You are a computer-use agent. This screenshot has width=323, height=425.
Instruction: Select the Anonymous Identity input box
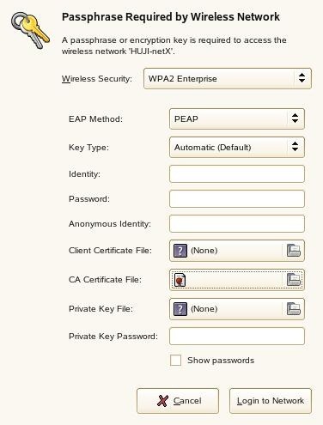click(x=237, y=223)
